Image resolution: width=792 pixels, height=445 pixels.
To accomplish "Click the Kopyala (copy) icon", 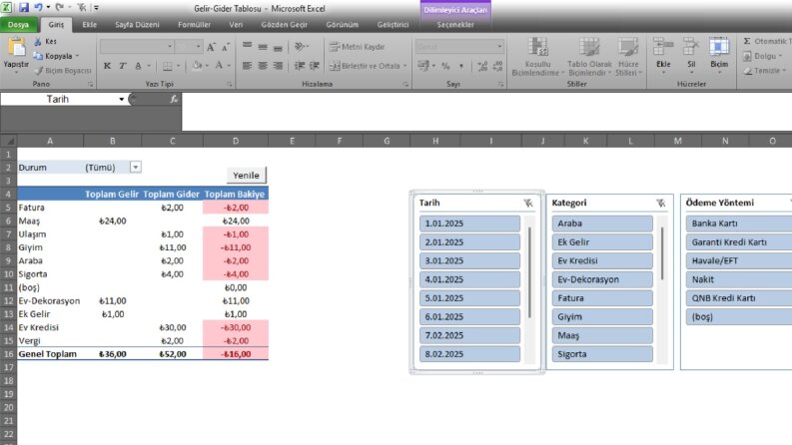I will tap(38, 56).
